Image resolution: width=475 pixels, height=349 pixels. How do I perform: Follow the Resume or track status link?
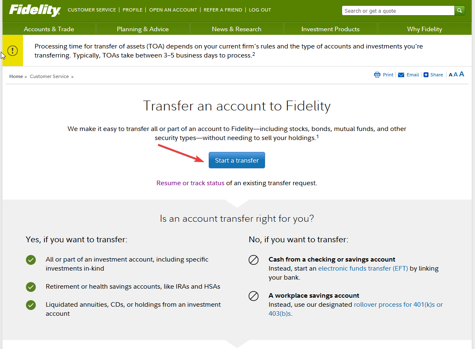pos(190,183)
